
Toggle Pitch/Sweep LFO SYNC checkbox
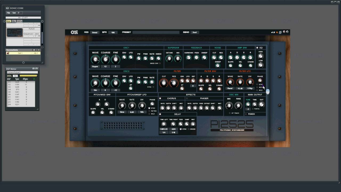point(149,108)
